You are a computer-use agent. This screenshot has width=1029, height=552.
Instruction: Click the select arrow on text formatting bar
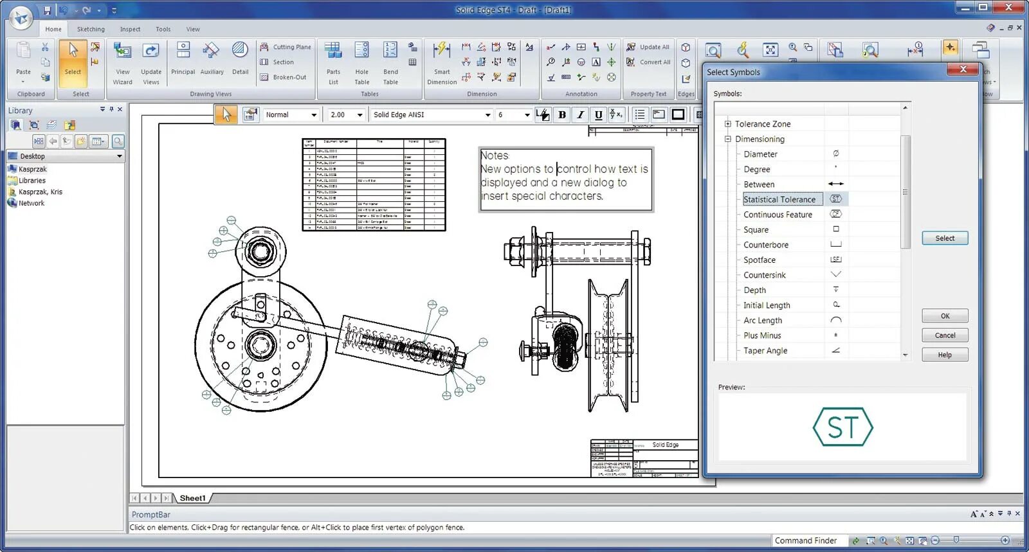point(226,114)
